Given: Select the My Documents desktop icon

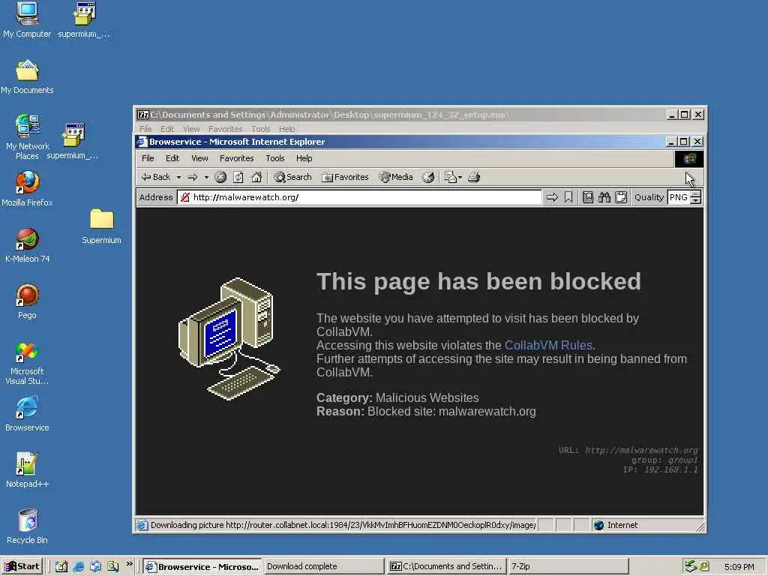Looking at the screenshot, I should 27,77.
